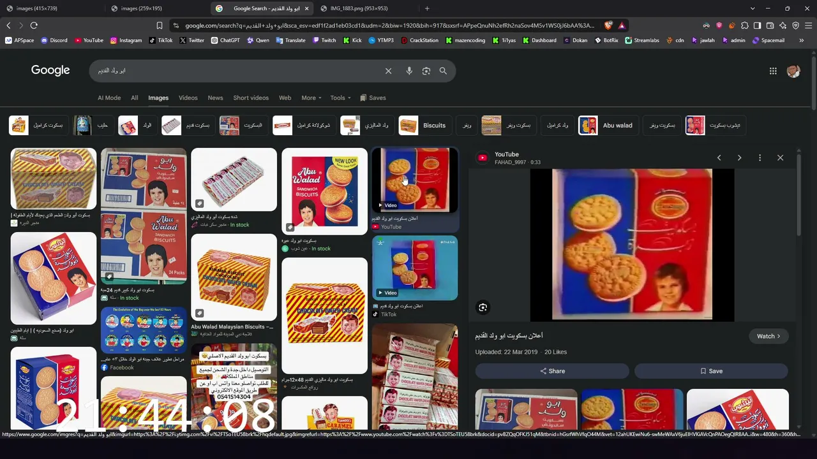The image size is (817, 459).
Task: Switch to the AI Mode tab
Action: tap(109, 98)
